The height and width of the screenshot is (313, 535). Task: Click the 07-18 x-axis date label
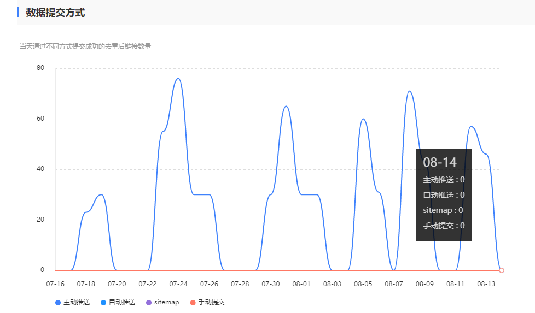pyautogui.click(x=86, y=284)
